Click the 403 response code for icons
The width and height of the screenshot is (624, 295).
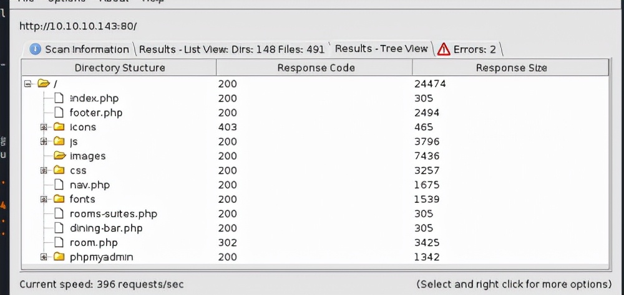coord(227,127)
